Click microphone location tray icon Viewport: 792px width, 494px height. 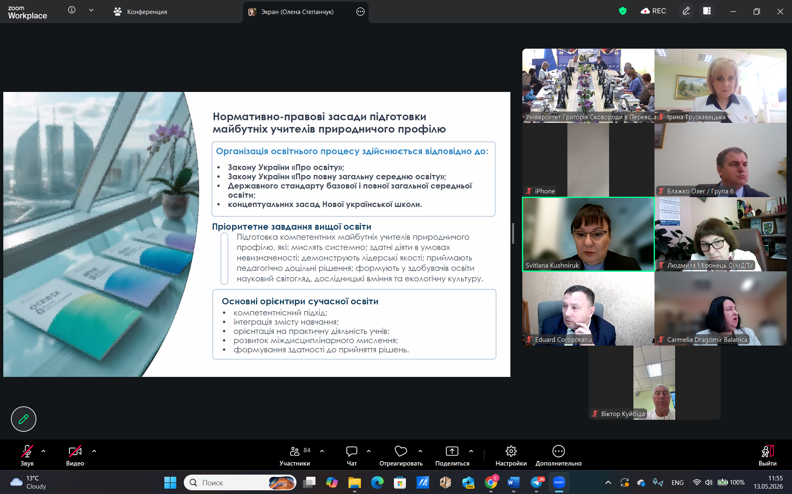658,482
